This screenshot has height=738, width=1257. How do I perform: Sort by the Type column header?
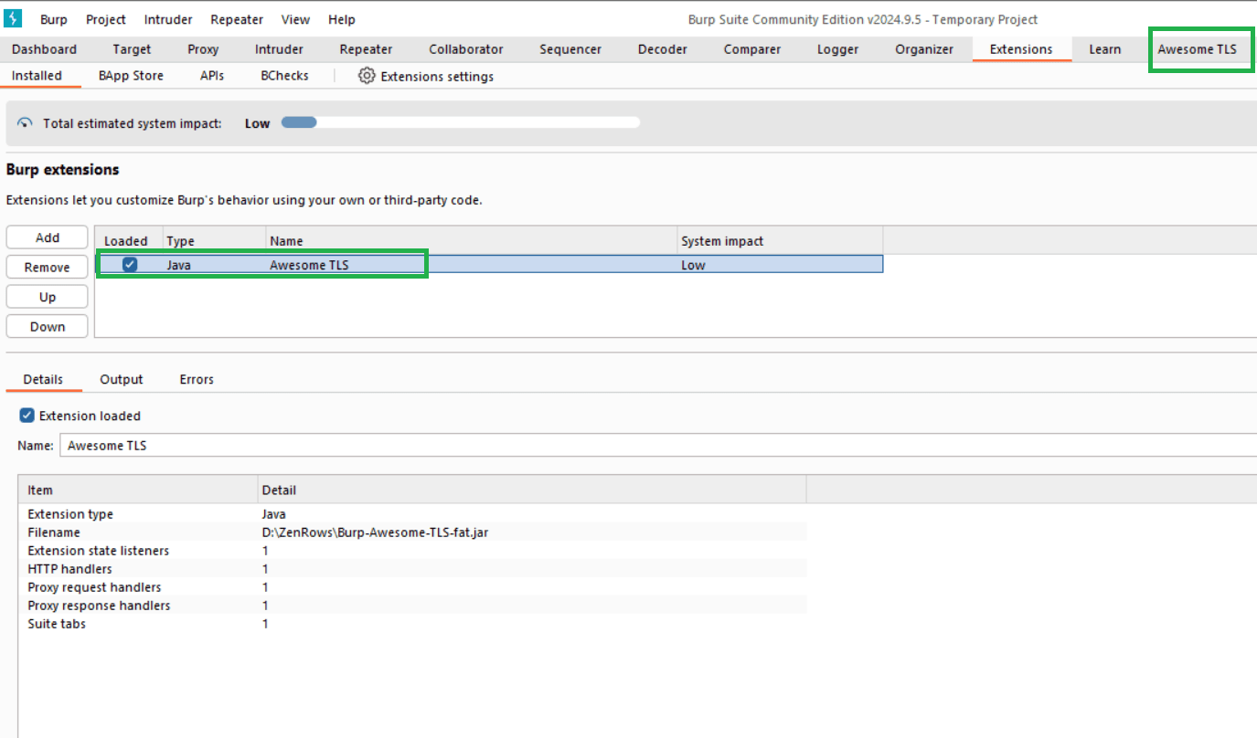(x=215, y=241)
